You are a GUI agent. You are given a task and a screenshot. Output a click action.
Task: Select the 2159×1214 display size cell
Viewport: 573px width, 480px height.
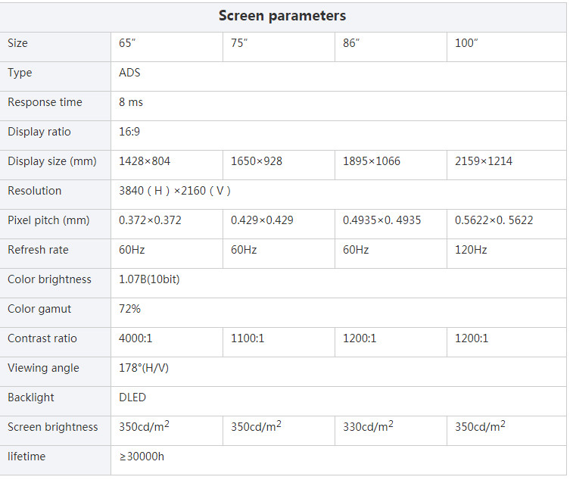(483, 161)
